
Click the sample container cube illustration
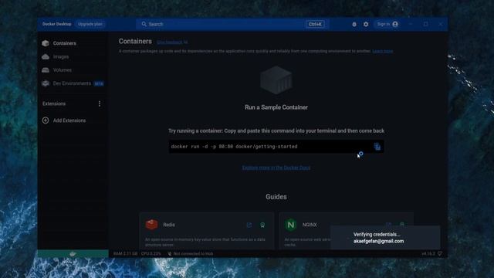tap(276, 80)
